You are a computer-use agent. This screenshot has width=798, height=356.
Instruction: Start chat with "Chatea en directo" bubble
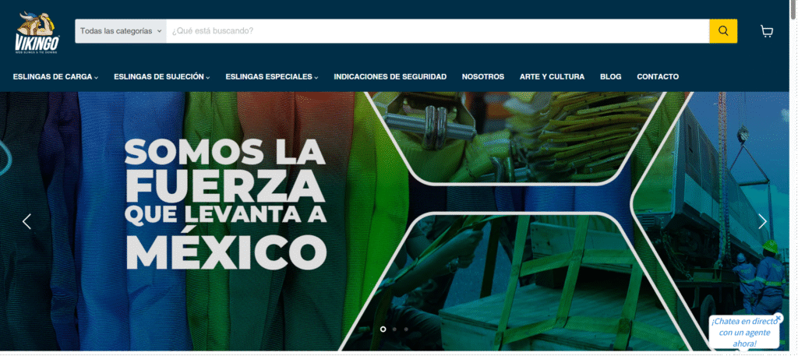pyautogui.click(x=743, y=333)
